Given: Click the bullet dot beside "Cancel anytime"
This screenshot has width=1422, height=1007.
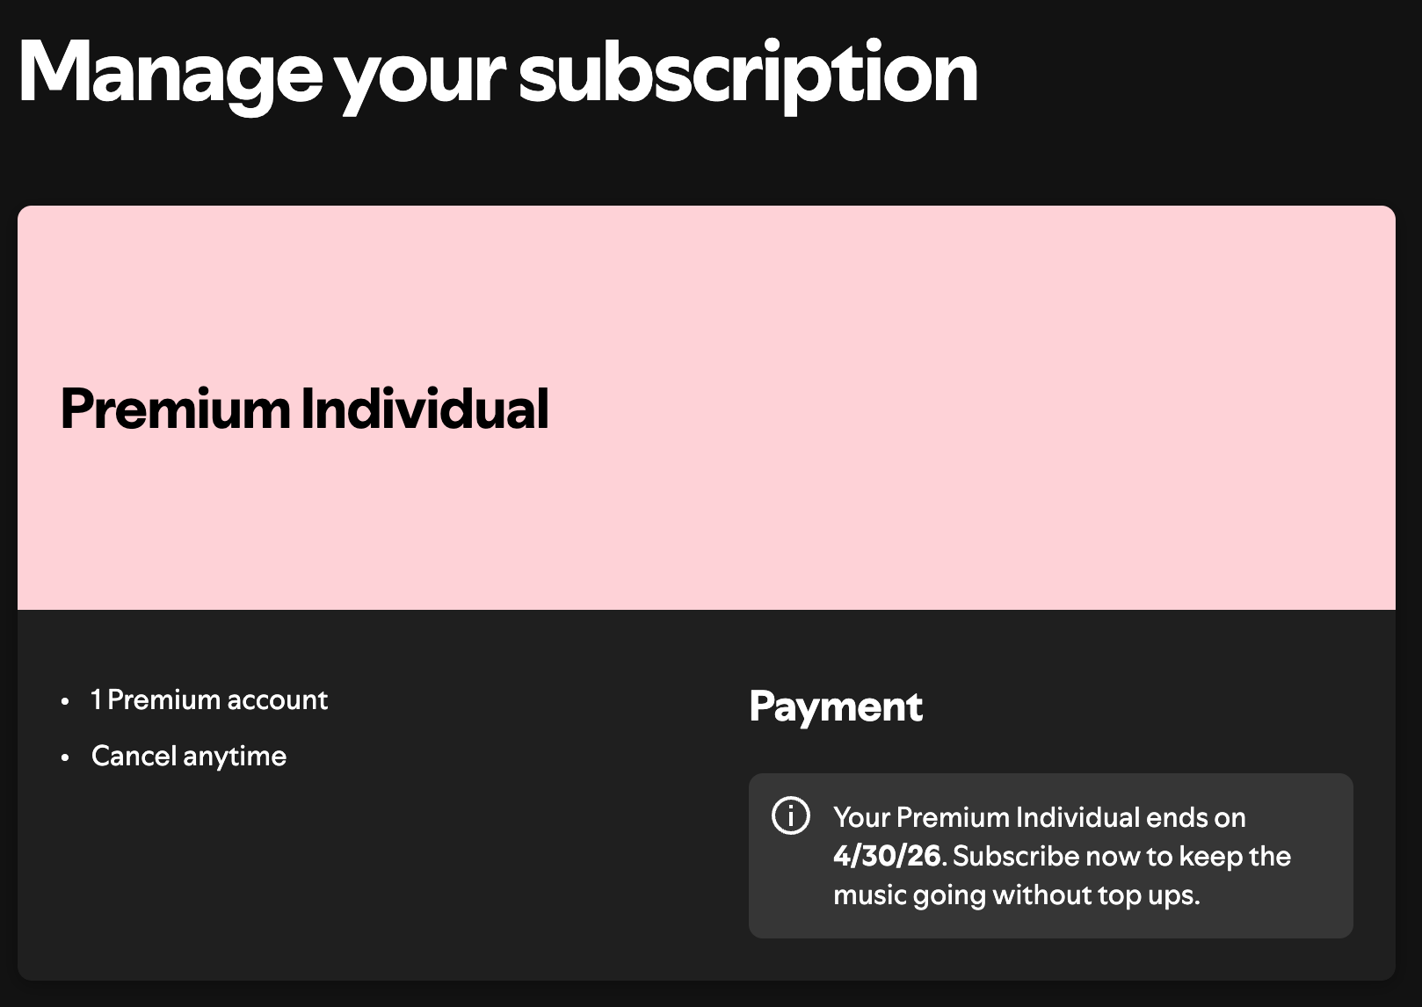Looking at the screenshot, I should click(65, 757).
